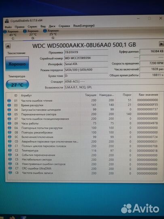164x219 pixels.
Task: Click raw value 00000000497B
Action: click(x=147, y=123)
